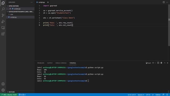Click line 3 gspread.service_account() code

(60, 11)
